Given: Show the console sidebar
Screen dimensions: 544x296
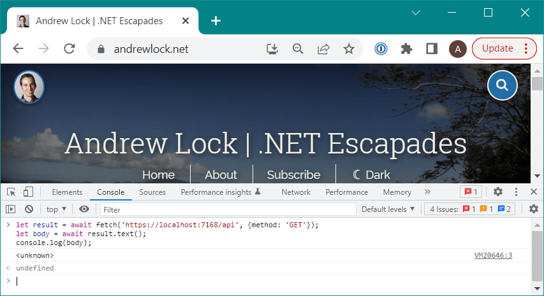Looking at the screenshot, I should pyautogui.click(x=11, y=209).
